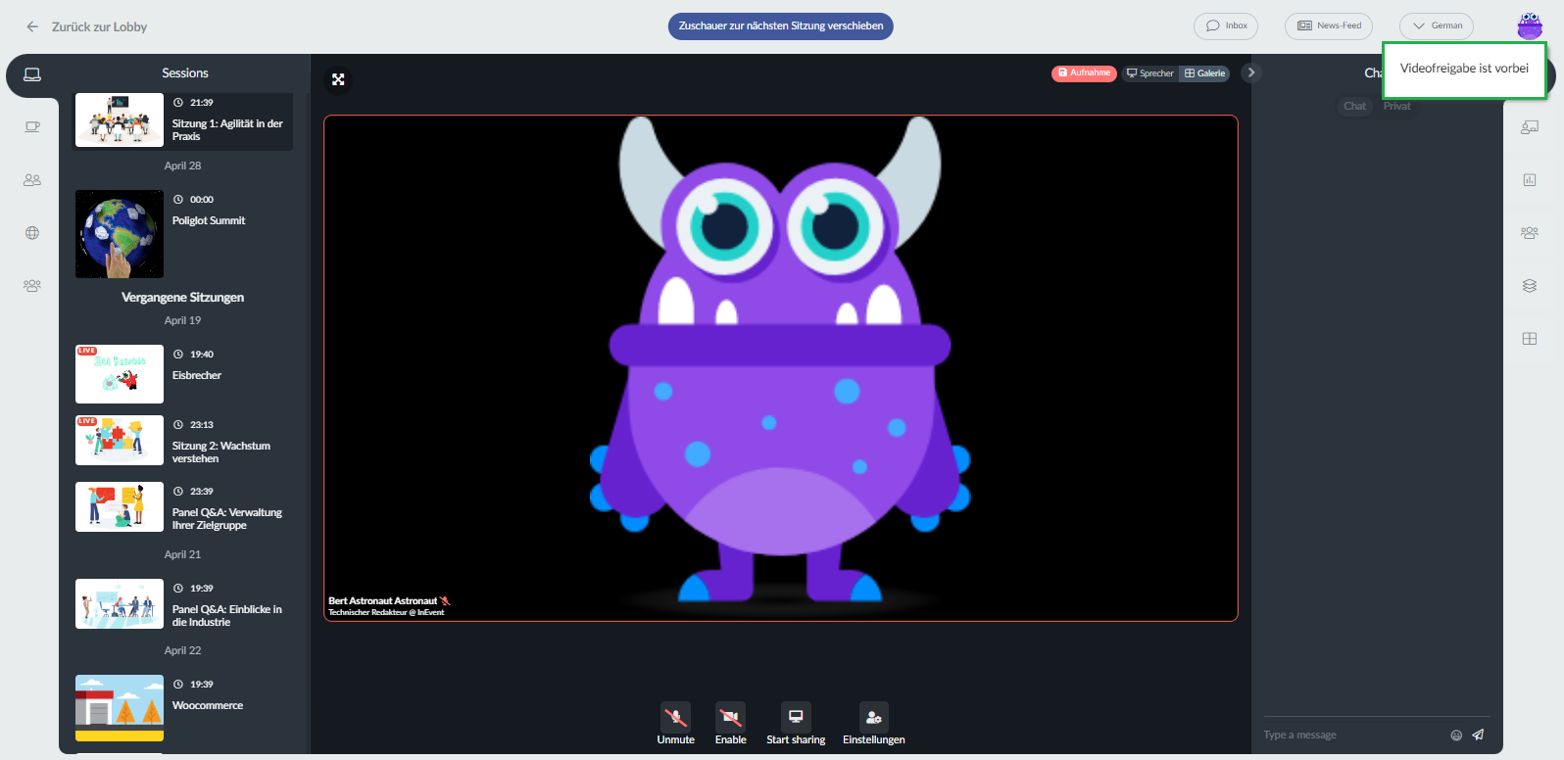The width and height of the screenshot is (1564, 760).
Task: Click Zuschauer zur nächsten Sitzung verschieben
Action: tap(781, 26)
